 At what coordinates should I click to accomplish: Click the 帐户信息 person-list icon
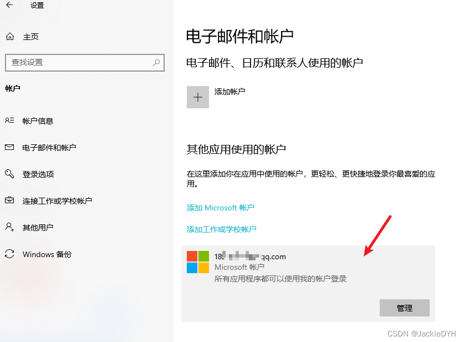point(9,120)
